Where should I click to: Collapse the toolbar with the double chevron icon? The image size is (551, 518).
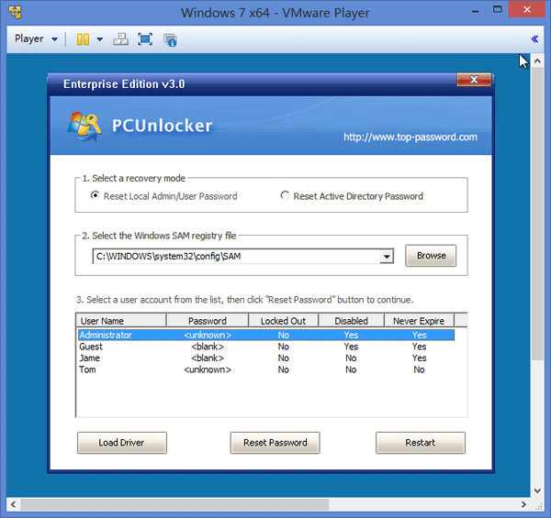point(534,39)
